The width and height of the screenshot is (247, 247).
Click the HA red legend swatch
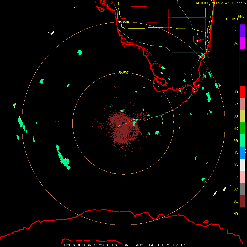pos(242,92)
